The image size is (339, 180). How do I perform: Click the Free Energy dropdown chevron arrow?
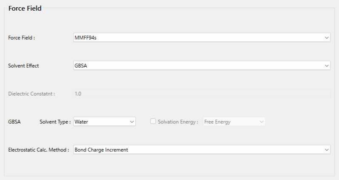[x=261, y=121]
